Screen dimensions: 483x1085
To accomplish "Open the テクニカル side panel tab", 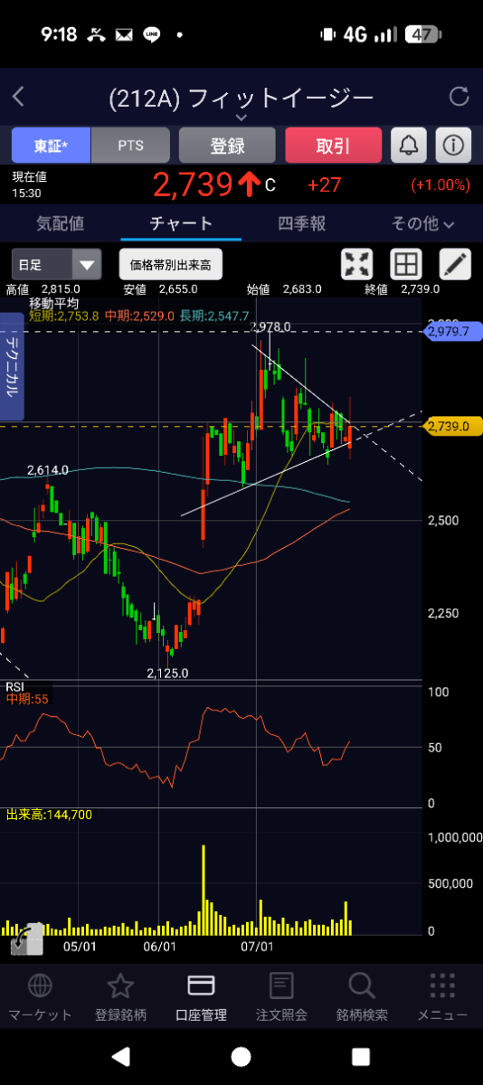I will (13, 367).
